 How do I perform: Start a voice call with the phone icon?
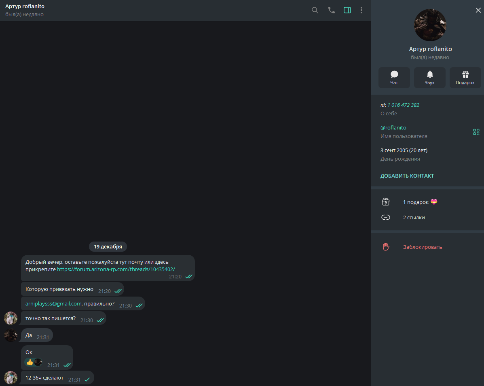pos(331,10)
